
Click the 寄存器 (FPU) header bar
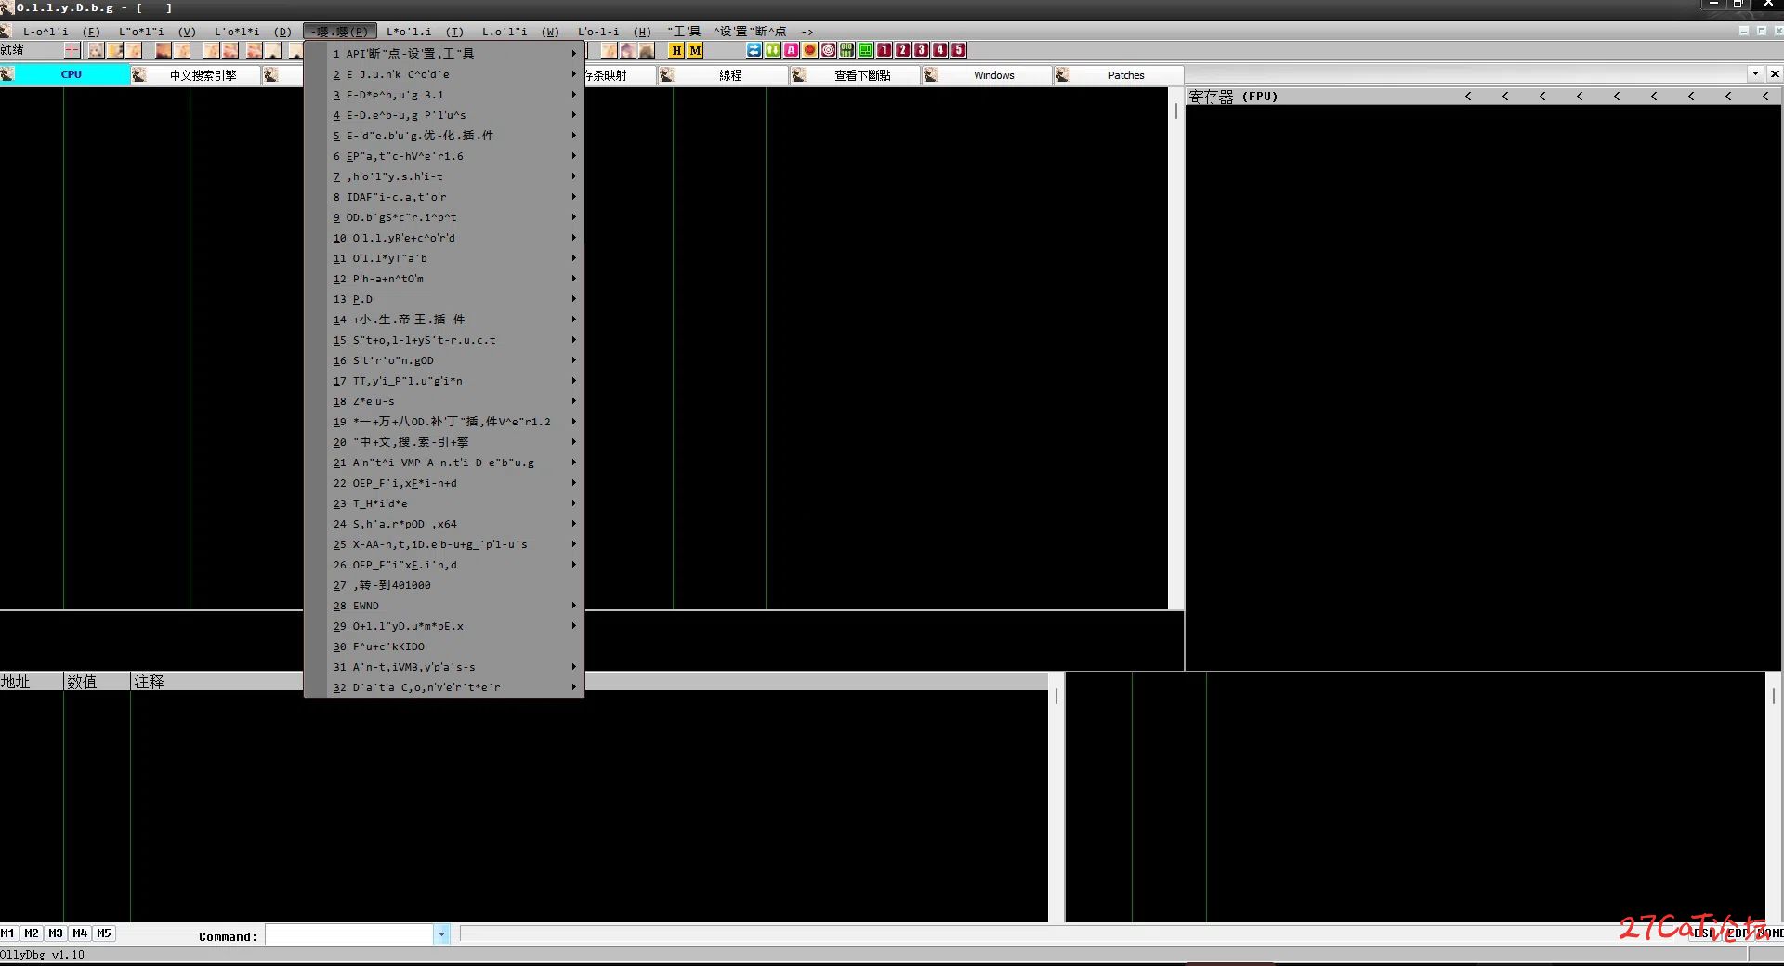[x=1484, y=97]
